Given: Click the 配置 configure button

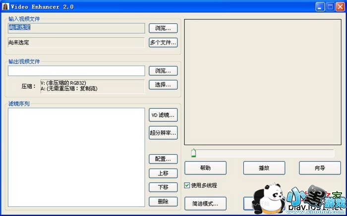Looking at the screenshot, I should 163,159.
